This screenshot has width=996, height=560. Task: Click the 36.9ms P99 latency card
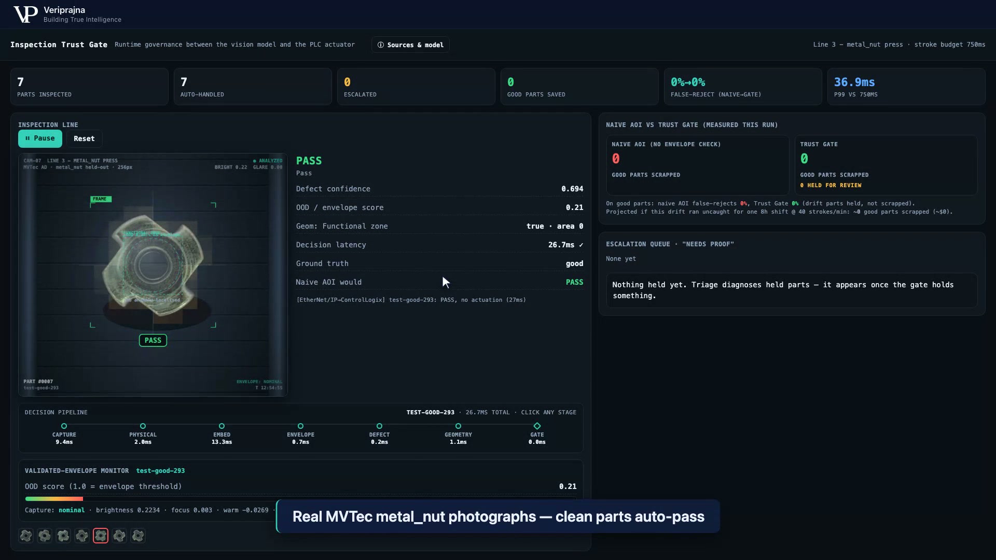906,87
